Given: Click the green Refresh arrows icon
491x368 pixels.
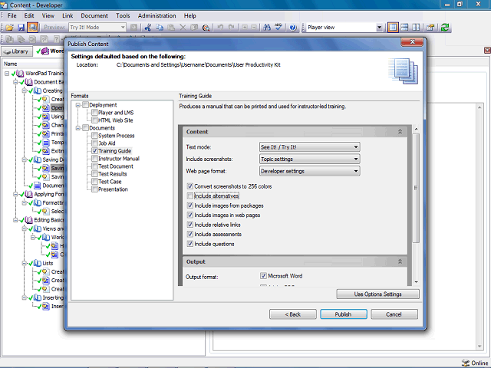Looking at the screenshot, I should [x=445, y=28].
